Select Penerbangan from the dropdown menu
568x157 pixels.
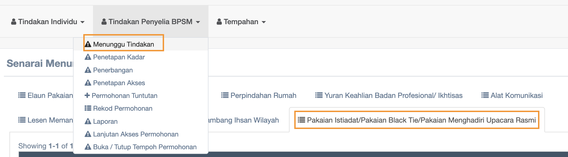coord(113,70)
